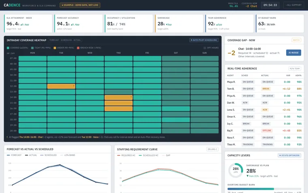Click Raj P.'s OFFLINE status chip
This screenshot has width=308, height=193.
[267, 130]
